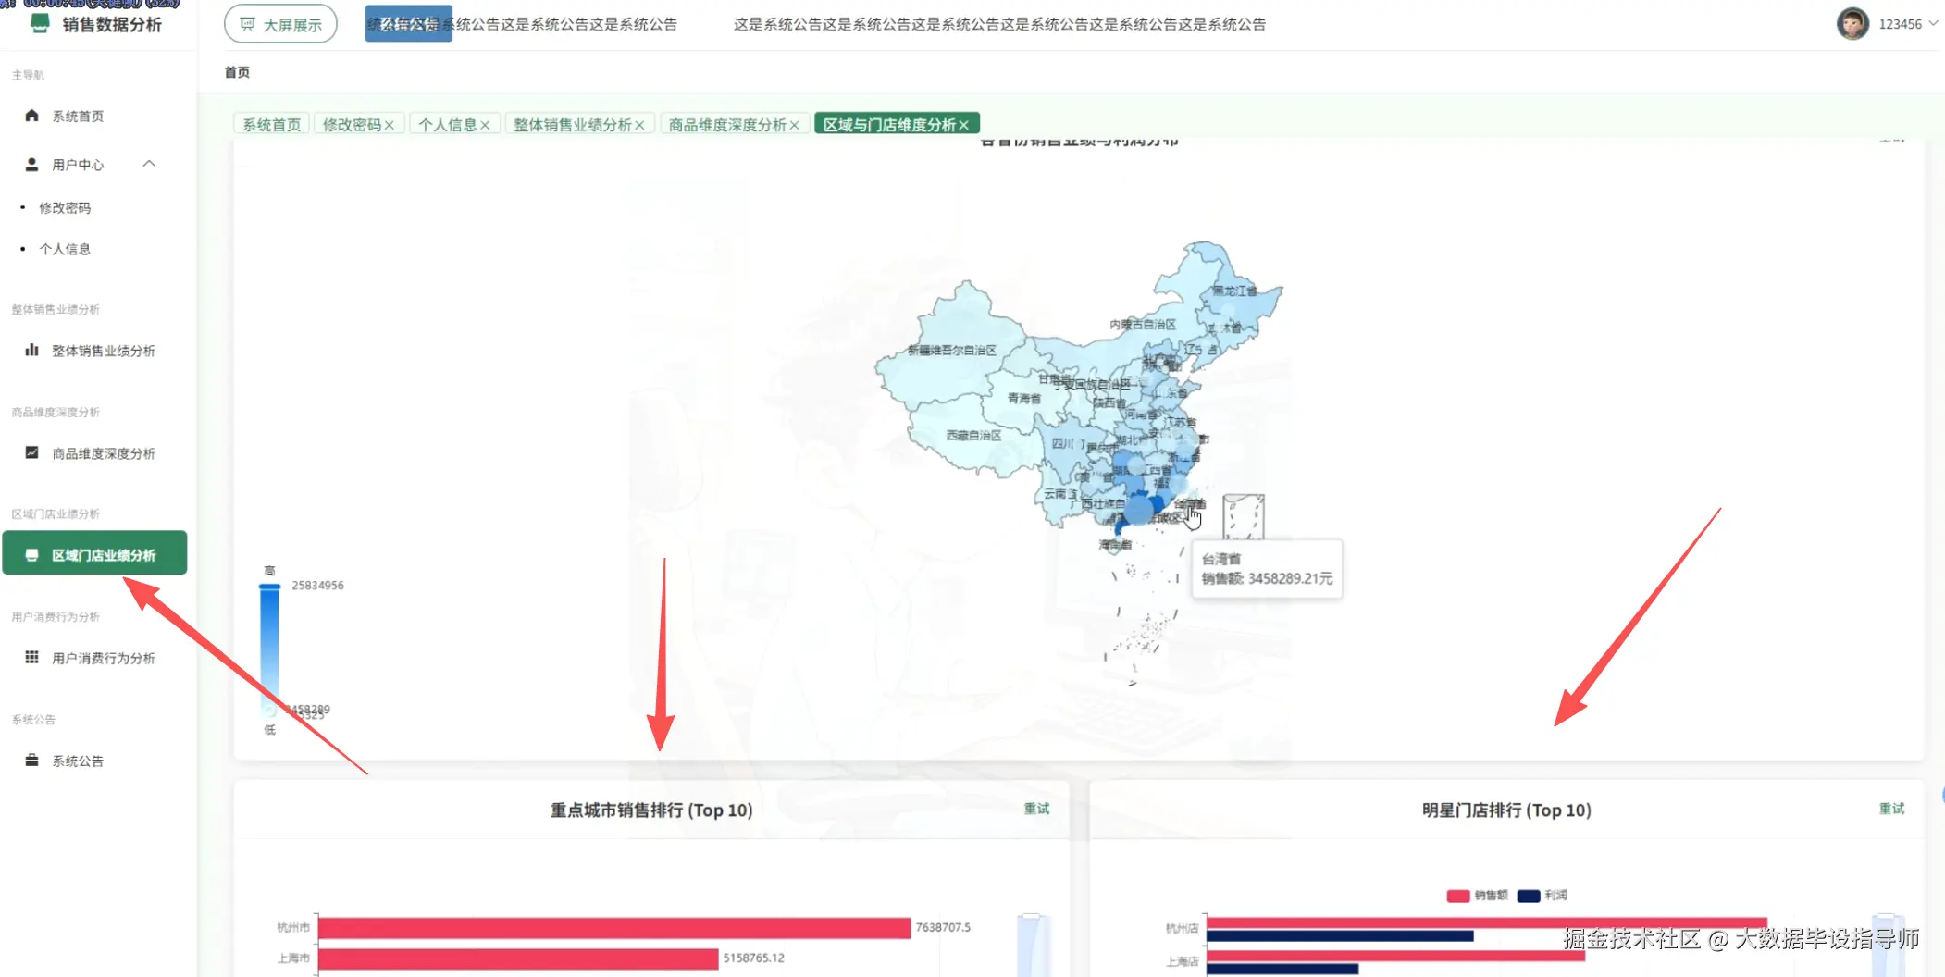The image size is (1945, 977).
Task: Click the data zoom bar on city ranking chart
Action: point(1033,946)
